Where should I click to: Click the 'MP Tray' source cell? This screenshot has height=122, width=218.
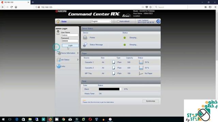click(x=88, y=73)
